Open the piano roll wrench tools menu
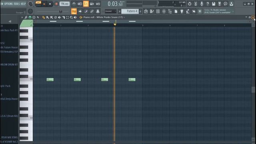 tap(26, 17)
